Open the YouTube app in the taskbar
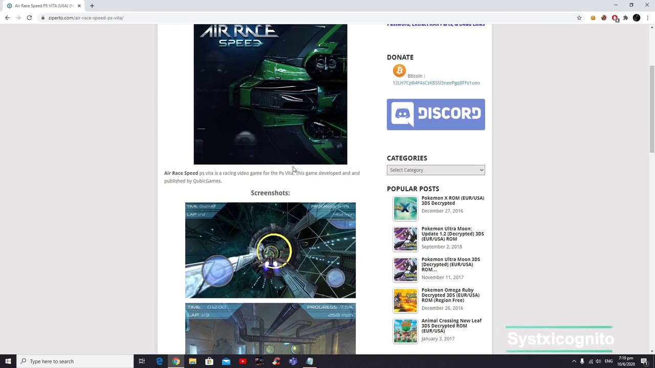 coord(243,361)
